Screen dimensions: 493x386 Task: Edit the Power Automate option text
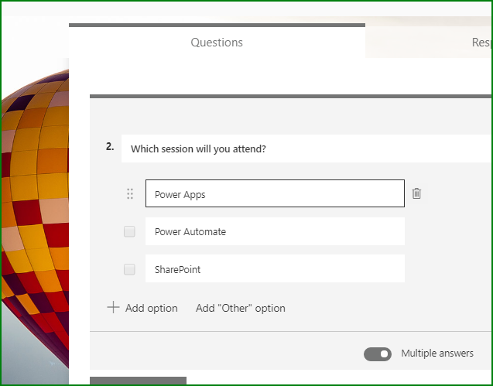[275, 231]
